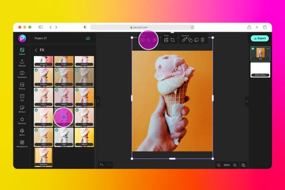Click the Export button
The width and height of the screenshot is (285, 190).
click(260, 38)
